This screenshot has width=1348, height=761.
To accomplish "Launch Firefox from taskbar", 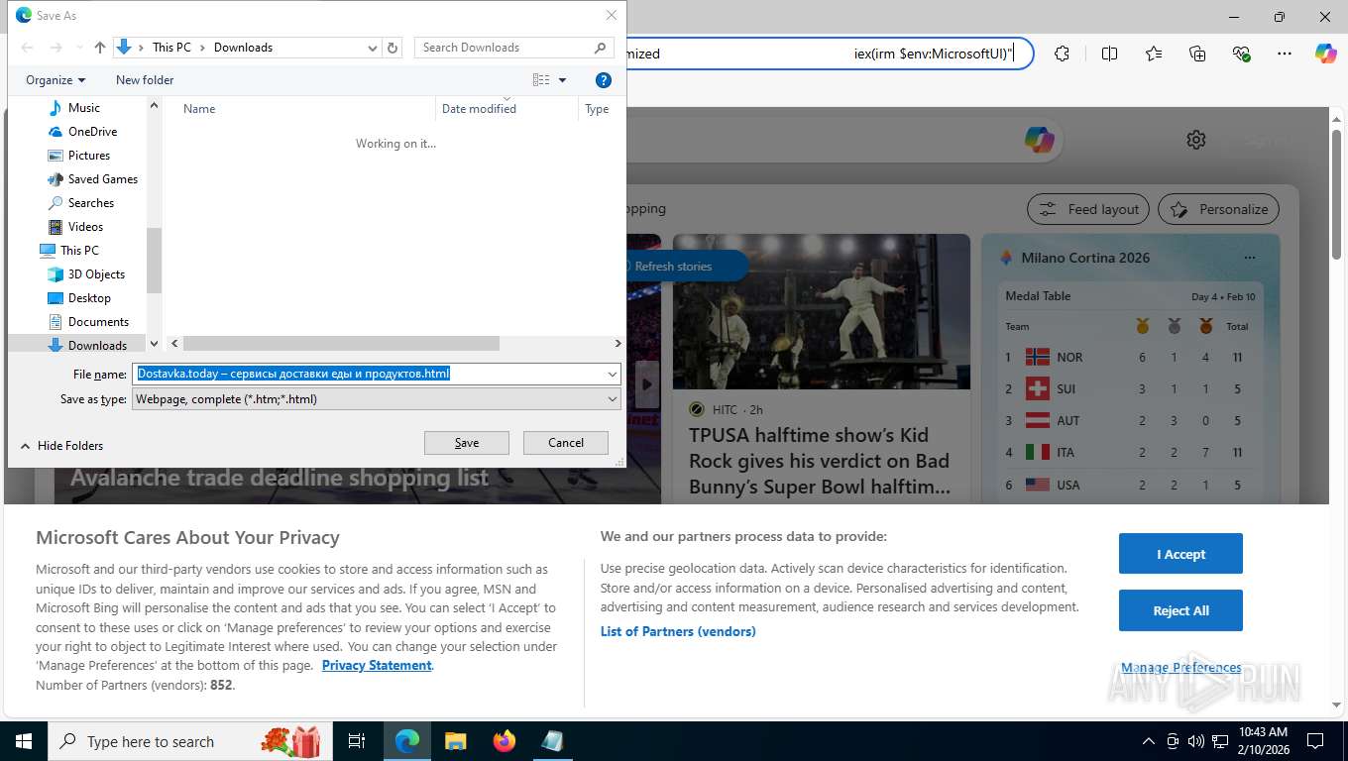I will [505, 741].
